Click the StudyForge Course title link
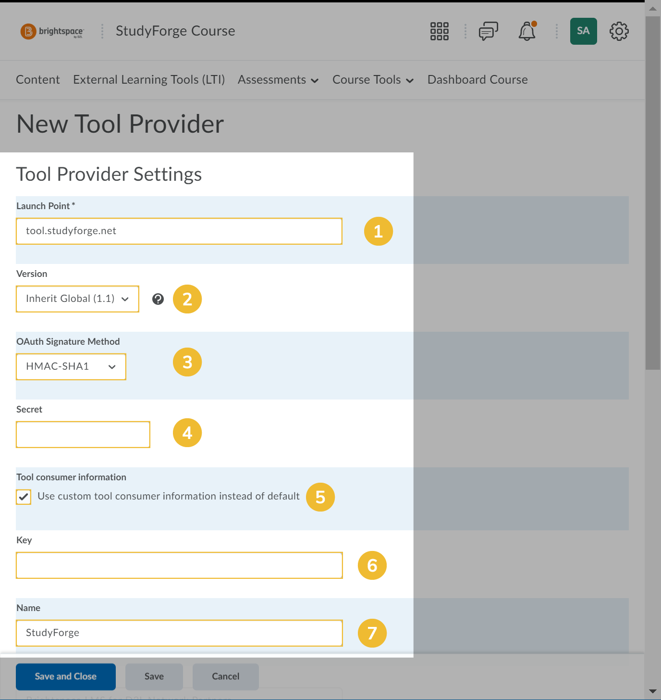 click(x=175, y=31)
